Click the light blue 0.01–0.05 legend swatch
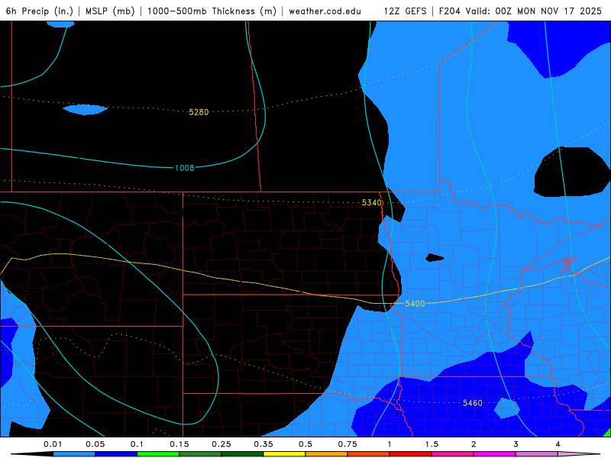This screenshot has width=611, height=458. coord(74,454)
